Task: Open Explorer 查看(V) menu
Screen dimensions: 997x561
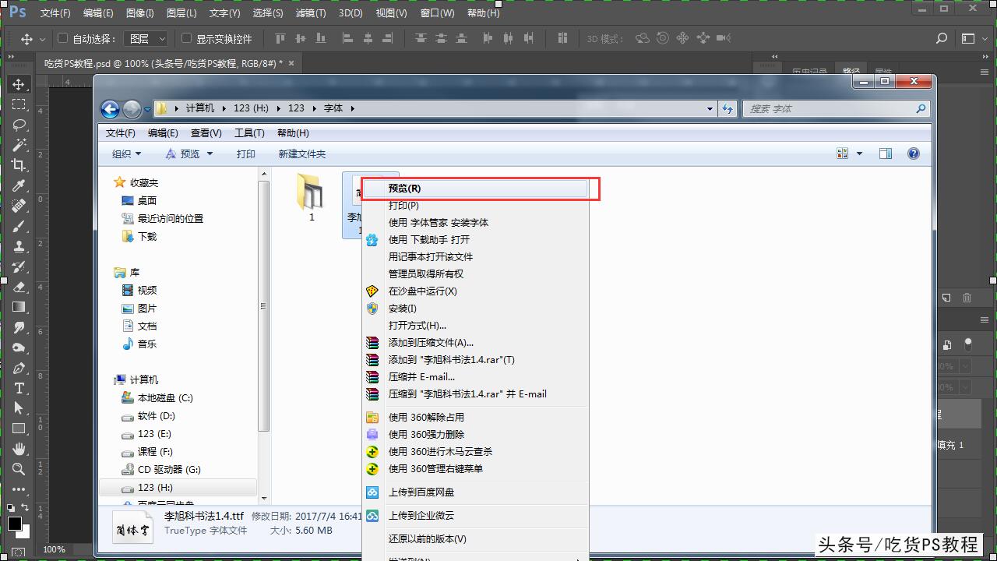Action: point(206,133)
